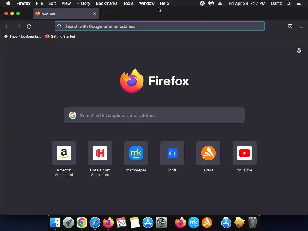Close the New Tab tab

point(94,14)
